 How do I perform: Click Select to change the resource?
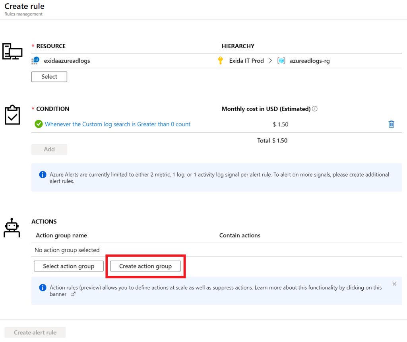click(49, 76)
